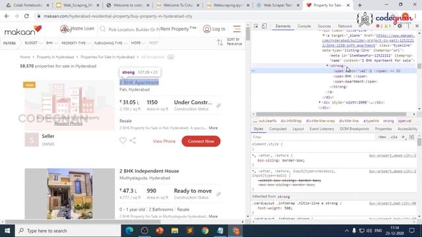Reload the page
The height and width of the screenshot is (237, 422).
tap(26, 16)
